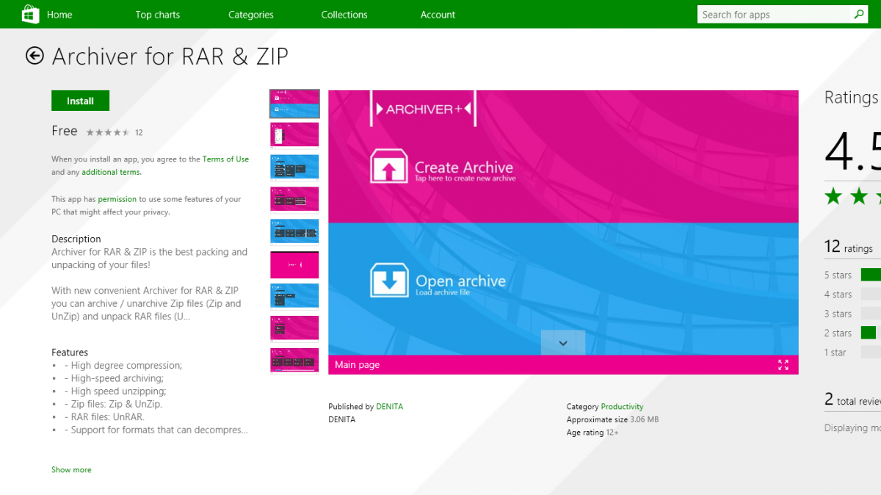This screenshot has width=881, height=495.
Task: Select the second screenshot thumbnail
Action: [294, 134]
